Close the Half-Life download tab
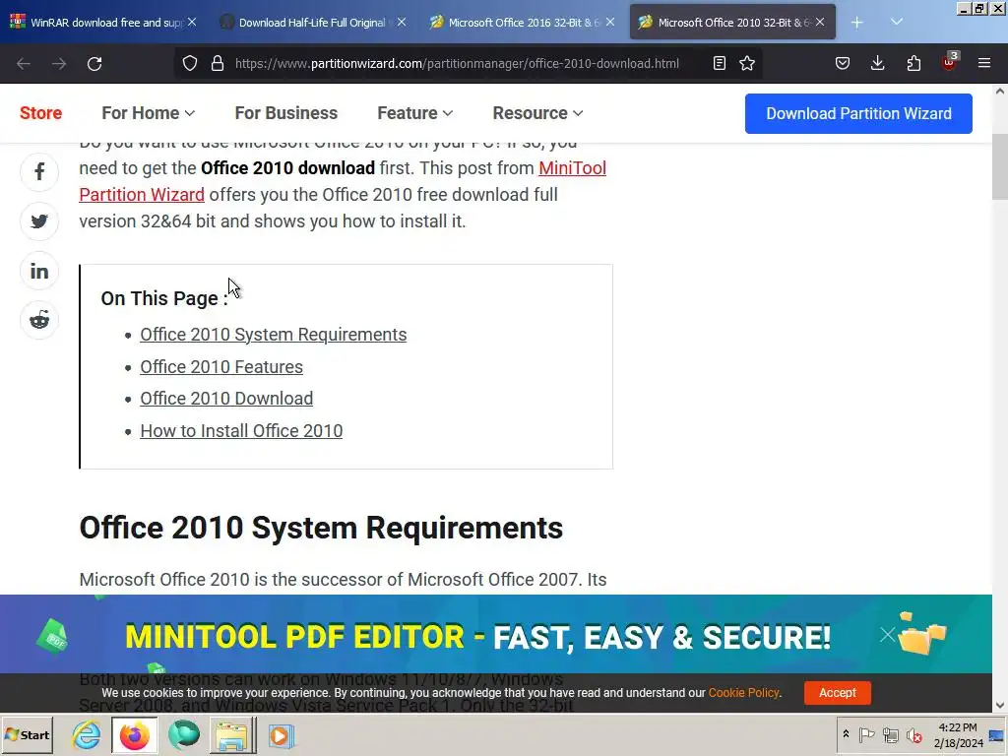Viewport: 1008px width, 756px height. [x=402, y=23]
